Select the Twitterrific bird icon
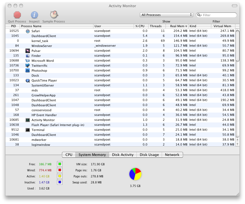The width and height of the screenshot is (245, 204). click(28, 65)
